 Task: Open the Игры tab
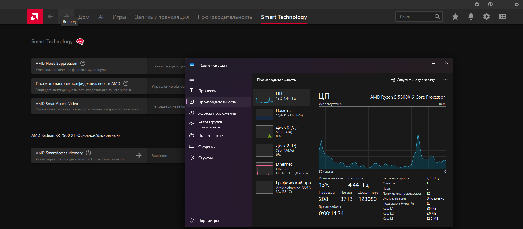[119, 17]
